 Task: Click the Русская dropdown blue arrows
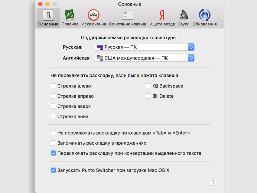(191, 47)
